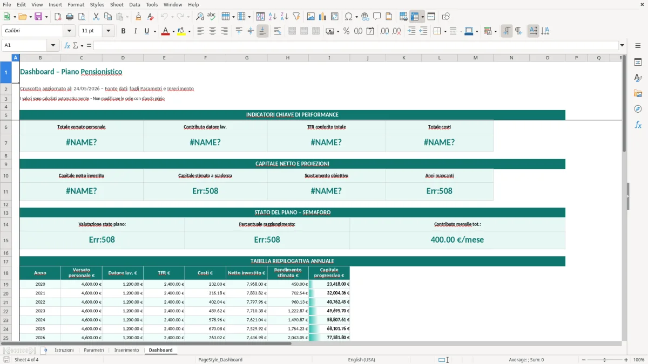Open the Function Wizard fx icon
The width and height of the screenshot is (648, 364).
pos(67,45)
